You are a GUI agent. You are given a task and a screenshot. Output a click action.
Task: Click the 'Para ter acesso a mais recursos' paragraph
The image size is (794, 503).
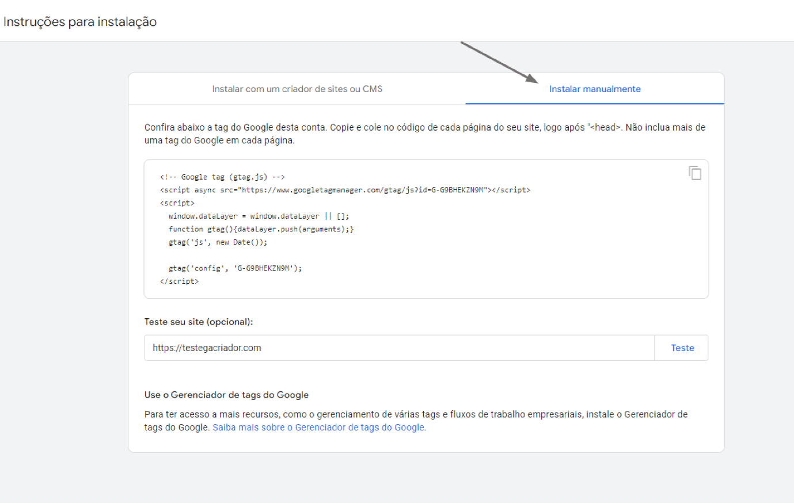(416, 421)
